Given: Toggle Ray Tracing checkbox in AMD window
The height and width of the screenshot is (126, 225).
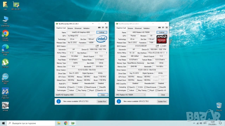Looking at the screenshot, I should point(137,90).
